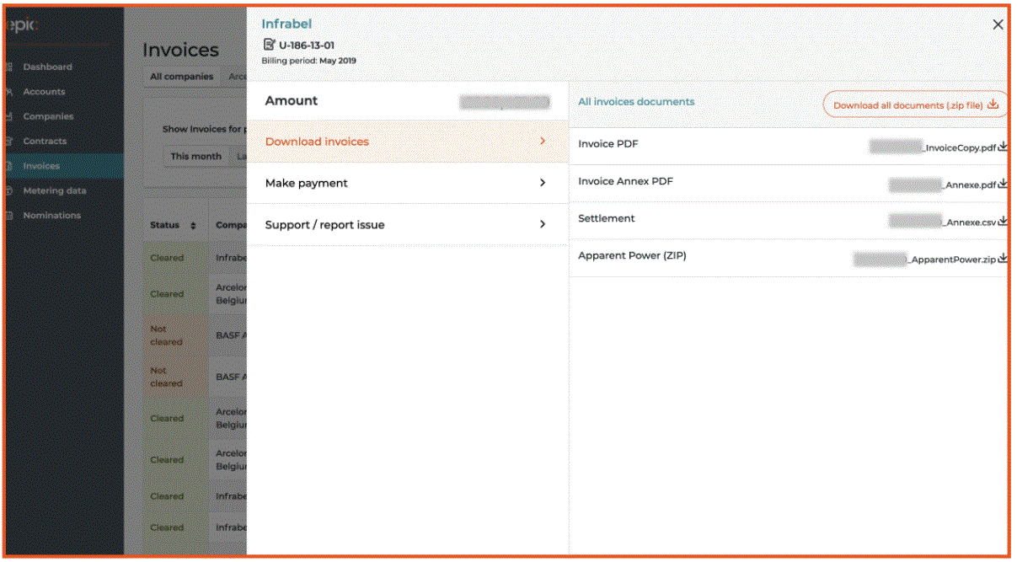Click the Invoice PDF row label
The width and height of the screenshot is (1017, 562).
pyautogui.click(x=608, y=144)
